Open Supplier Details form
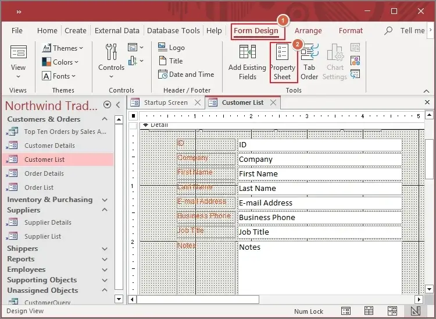This screenshot has height=319, width=436. point(58,222)
